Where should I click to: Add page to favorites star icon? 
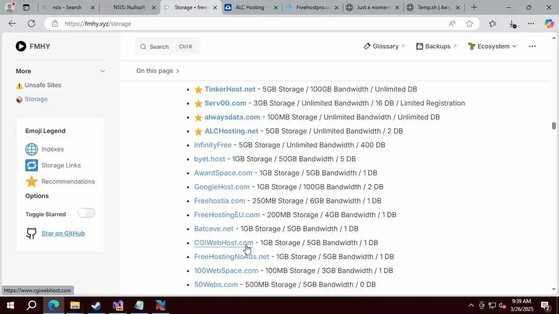(469, 24)
